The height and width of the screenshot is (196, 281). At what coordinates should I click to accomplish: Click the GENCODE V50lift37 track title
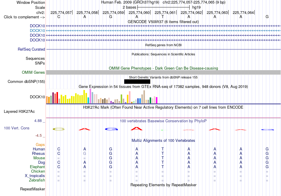163,22
